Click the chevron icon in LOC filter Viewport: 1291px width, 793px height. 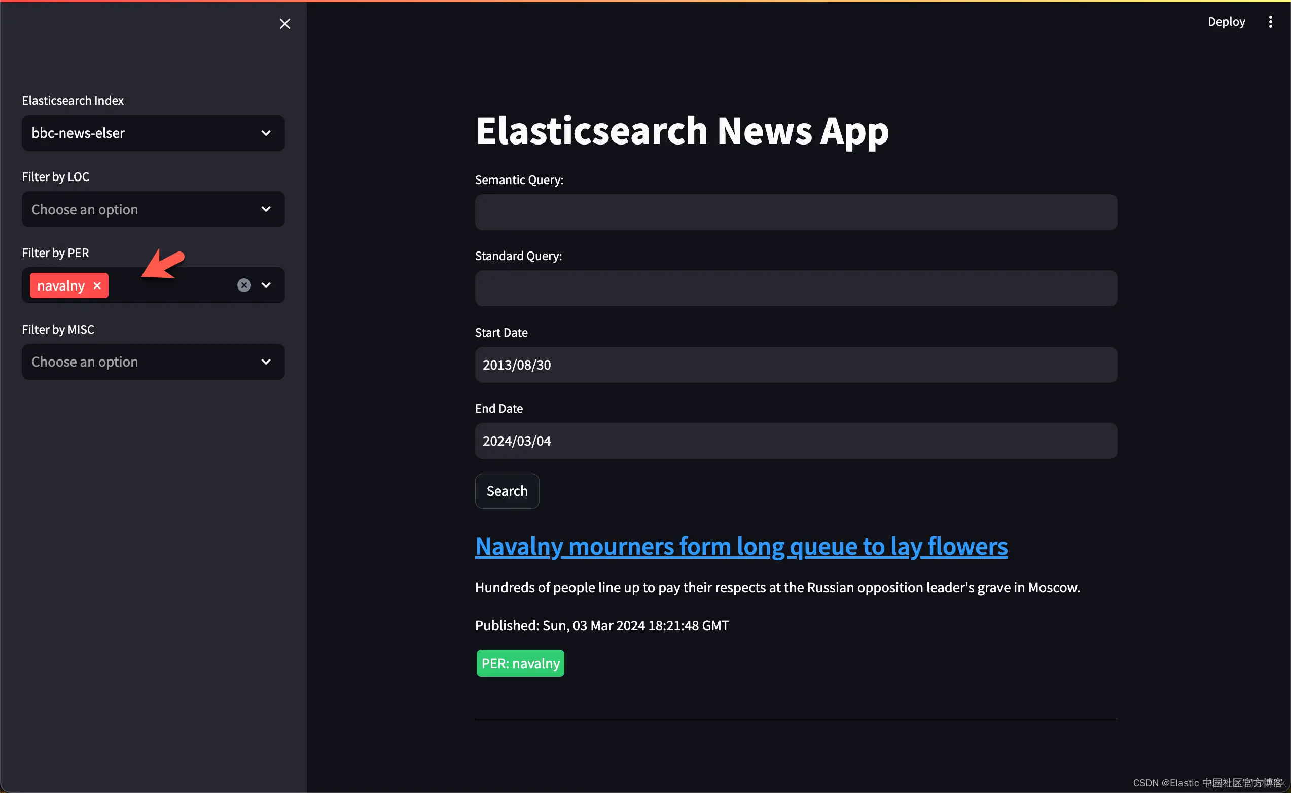266,209
